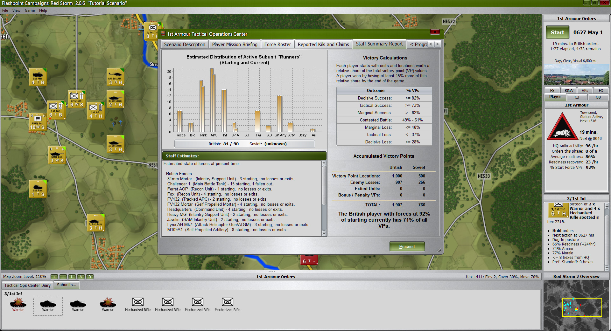Toggle the L map display button
This screenshot has width=611, height=331.
(72, 277)
